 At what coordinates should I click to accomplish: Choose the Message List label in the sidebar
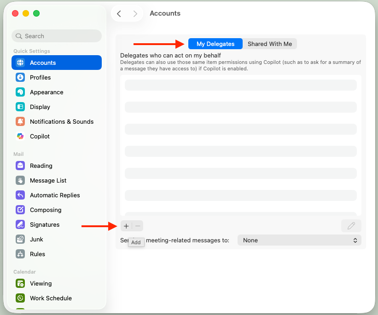click(48, 180)
